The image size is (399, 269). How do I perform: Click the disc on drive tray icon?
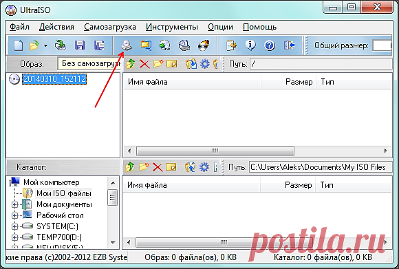click(184, 45)
